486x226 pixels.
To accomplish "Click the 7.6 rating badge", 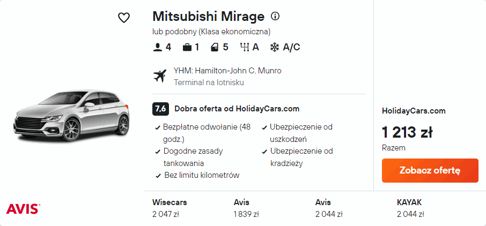I will click(x=160, y=109).
